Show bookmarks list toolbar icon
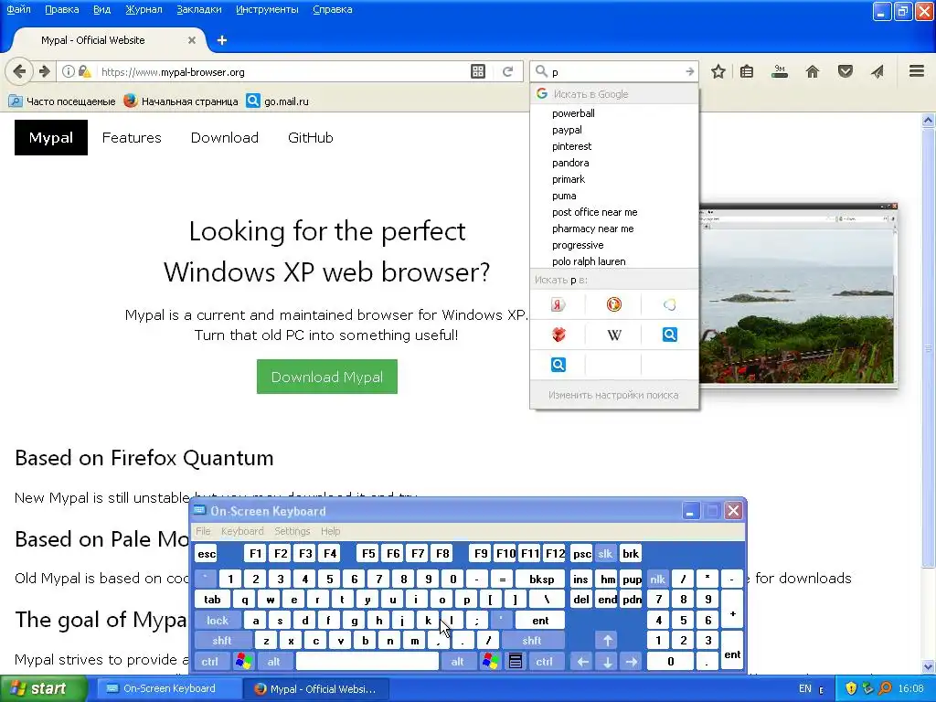 pos(747,71)
